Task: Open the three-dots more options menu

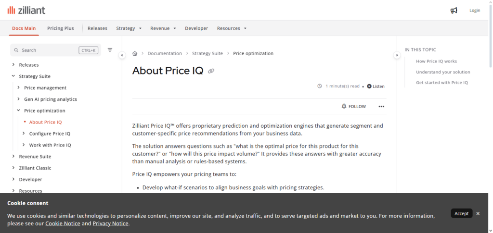Action: pyautogui.click(x=381, y=106)
